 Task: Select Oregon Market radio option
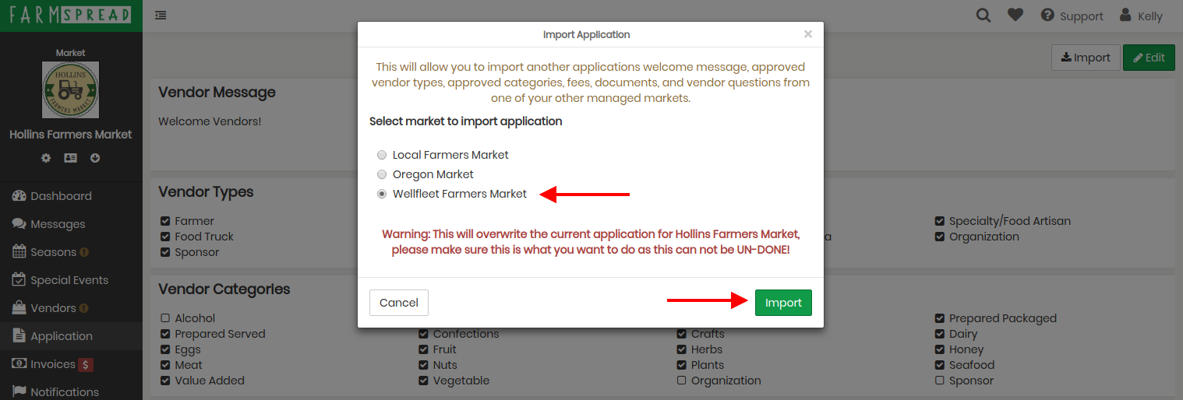(382, 174)
